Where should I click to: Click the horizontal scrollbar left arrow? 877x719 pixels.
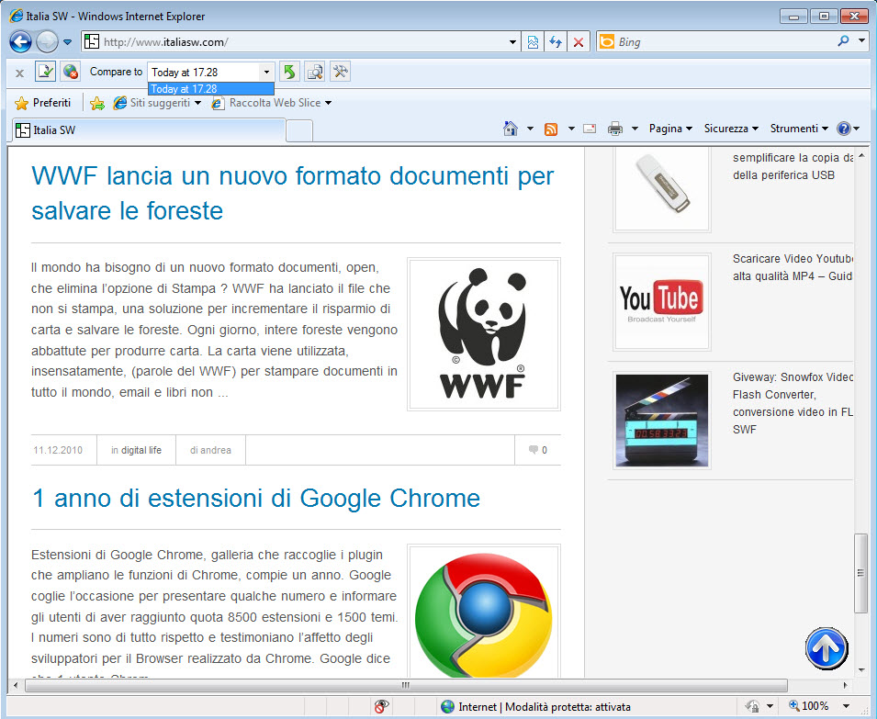(16, 685)
